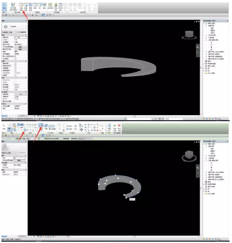Collapse Floor Plans node in upper Project Browser
The image size is (232, 243).
[206, 26]
